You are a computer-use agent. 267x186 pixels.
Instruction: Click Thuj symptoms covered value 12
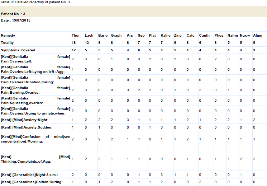(x=73, y=50)
